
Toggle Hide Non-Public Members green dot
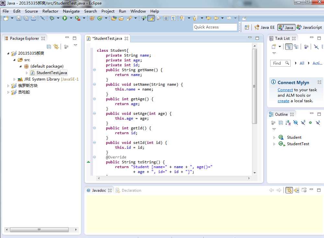tap(310, 123)
